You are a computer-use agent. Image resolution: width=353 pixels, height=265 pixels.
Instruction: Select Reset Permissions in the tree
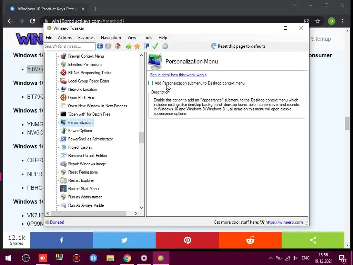coord(83,172)
